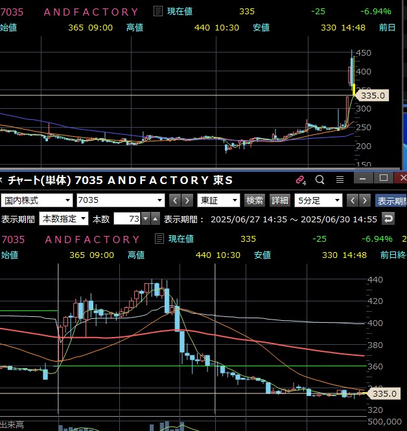
Task: Click 7035 code in upper quote header
Action: click(12, 12)
